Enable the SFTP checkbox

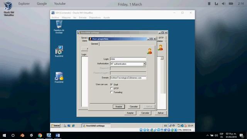pyautogui.click(x=112, y=88)
